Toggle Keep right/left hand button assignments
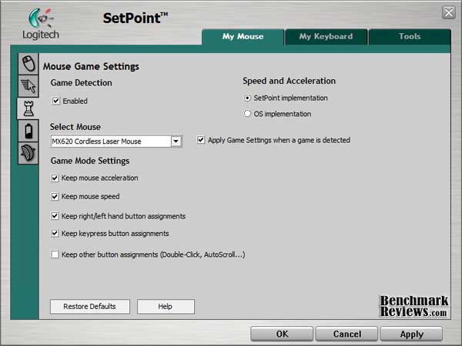 pos(55,216)
